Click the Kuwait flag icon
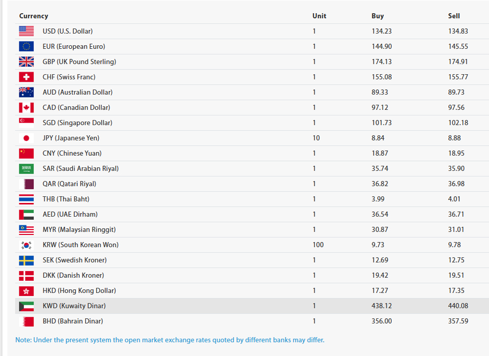Viewport: 489px width, 356px height. (x=26, y=306)
